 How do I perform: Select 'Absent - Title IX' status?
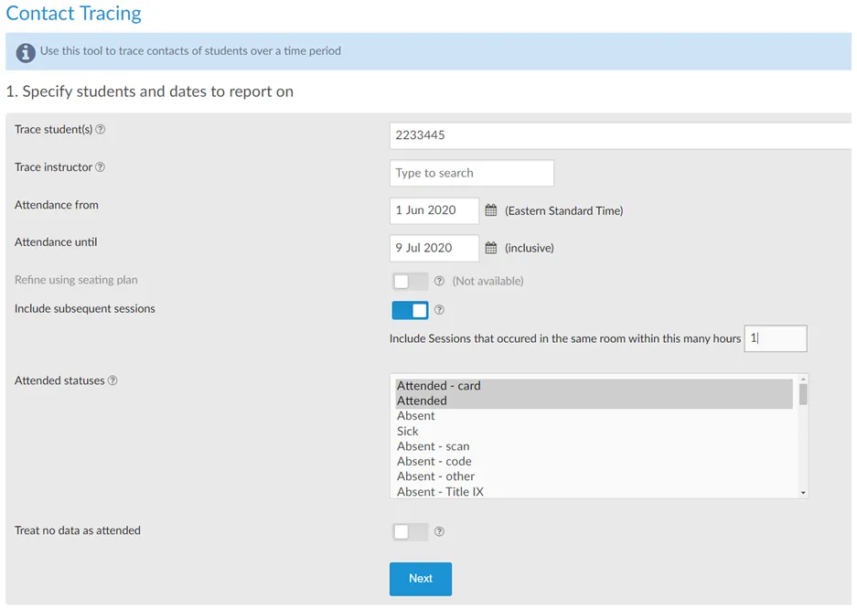pos(595,491)
